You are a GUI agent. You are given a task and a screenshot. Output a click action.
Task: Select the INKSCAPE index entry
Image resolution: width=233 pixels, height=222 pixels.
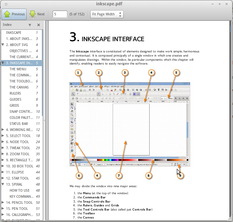point(22,33)
